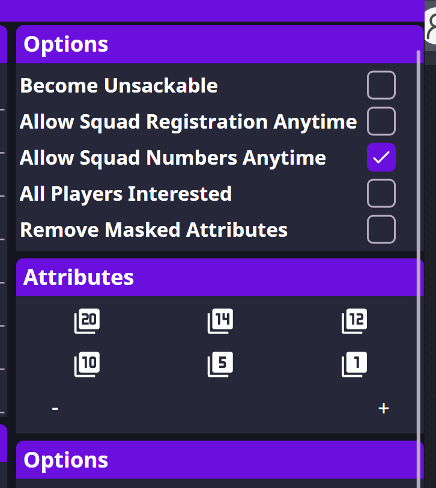The width and height of the screenshot is (436, 488).
Task: Select the 5 attribute card icon
Action: pyautogui.click(x=220, y=364)
